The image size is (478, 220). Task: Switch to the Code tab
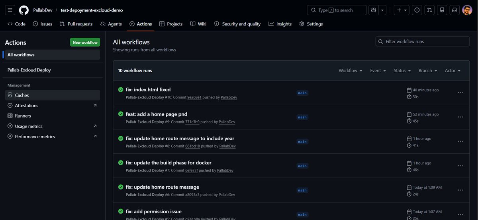(x=16, y=24)
